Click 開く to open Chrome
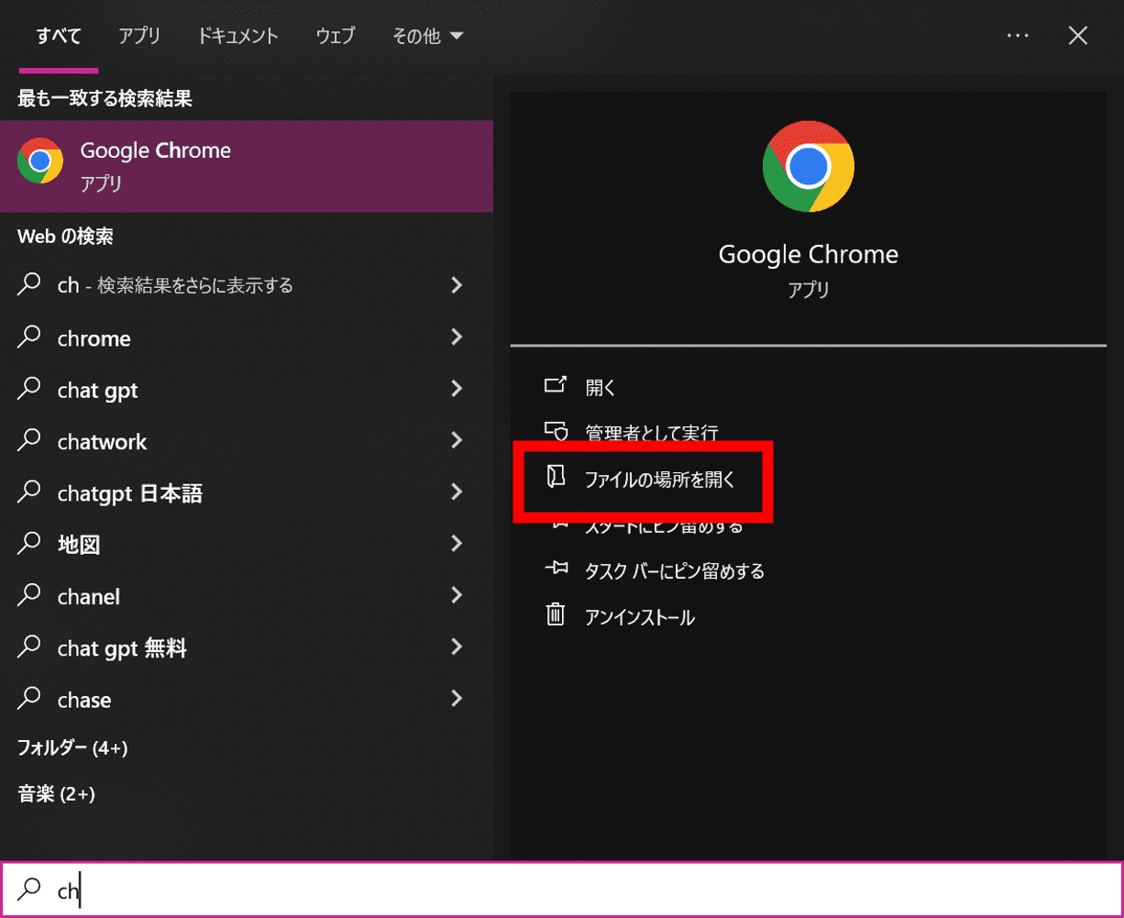The image size is (1124, 918). 601,387
